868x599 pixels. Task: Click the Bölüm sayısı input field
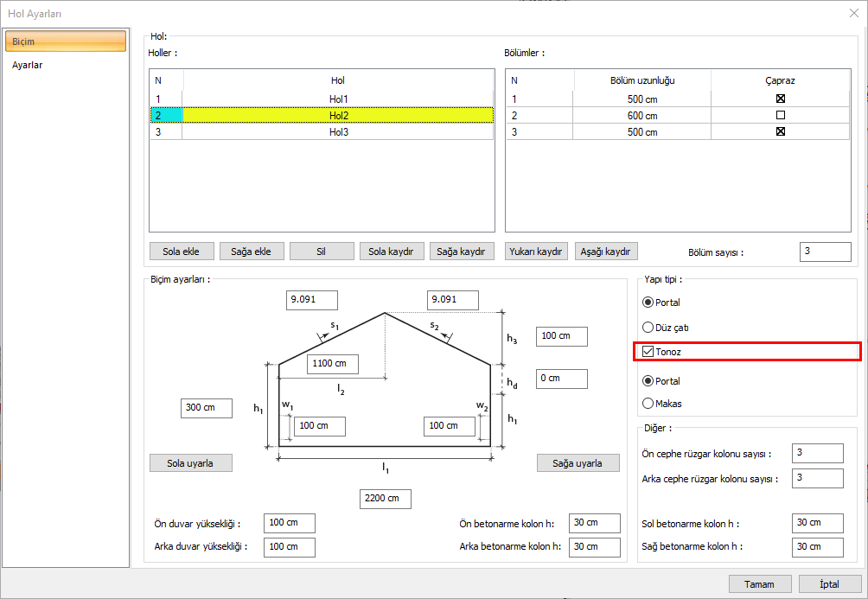(825, 252)
